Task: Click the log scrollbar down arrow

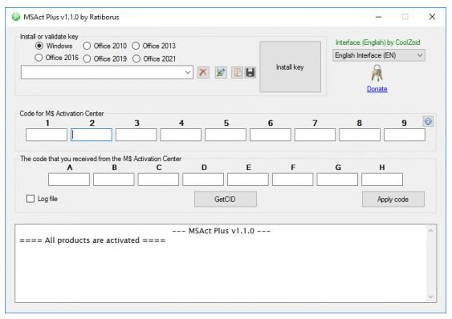Action: pyautogui.click(x=430, y=297)
